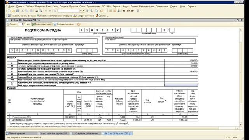Select the 1 920,00 total amount cell

[x=181, y=61]
